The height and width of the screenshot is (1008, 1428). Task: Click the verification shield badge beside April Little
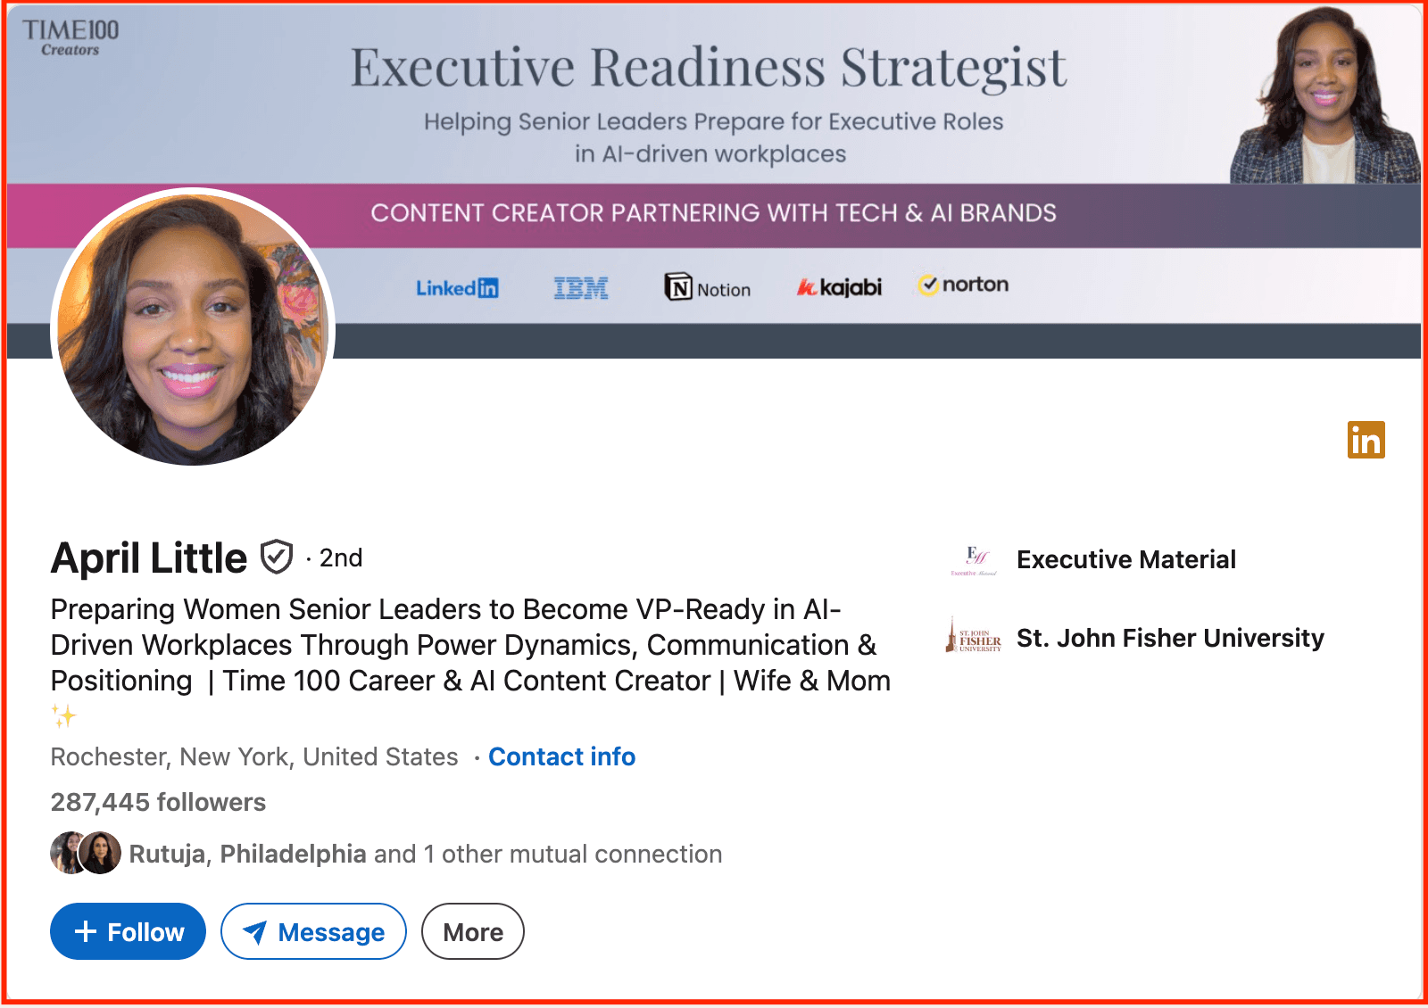pos(277,558)
